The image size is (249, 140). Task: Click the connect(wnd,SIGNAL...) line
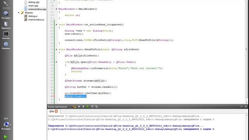119,40
